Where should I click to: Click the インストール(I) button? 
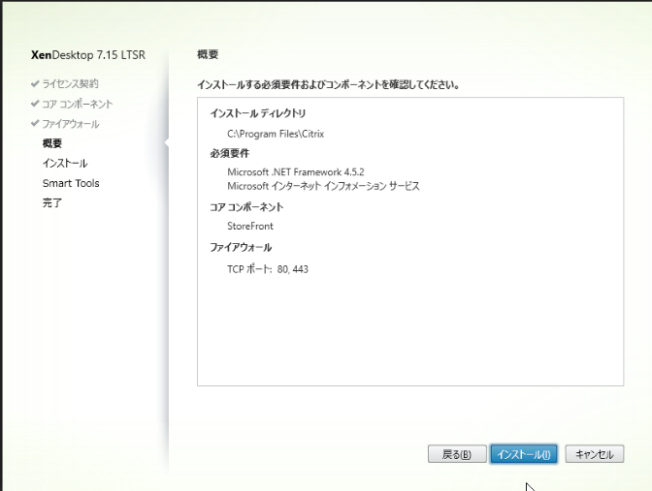point(524,454)
